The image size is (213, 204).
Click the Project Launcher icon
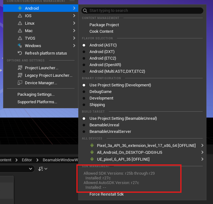pos(20,68)
